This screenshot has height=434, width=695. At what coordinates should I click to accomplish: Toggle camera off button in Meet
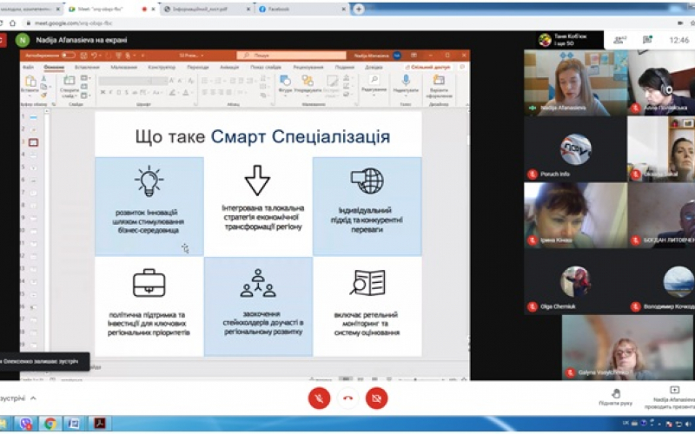pyautogui.click(x=377, y=398)
